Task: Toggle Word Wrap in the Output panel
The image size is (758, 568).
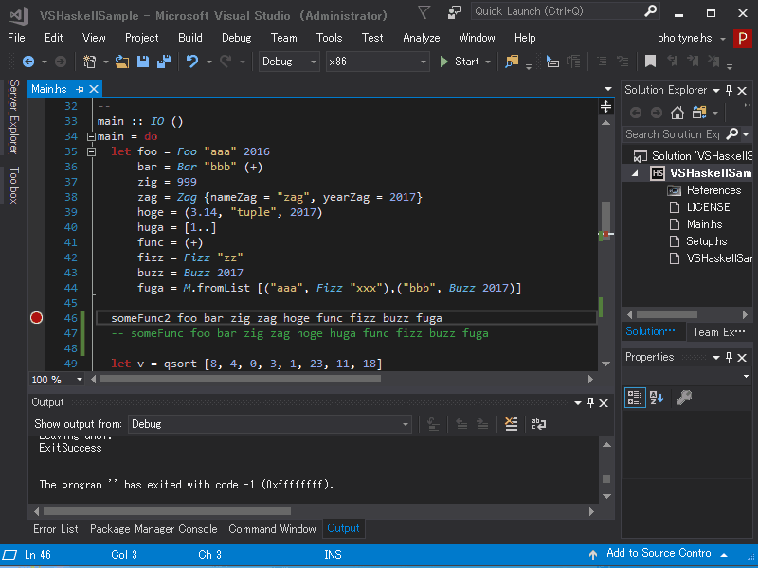Action: 538,424
